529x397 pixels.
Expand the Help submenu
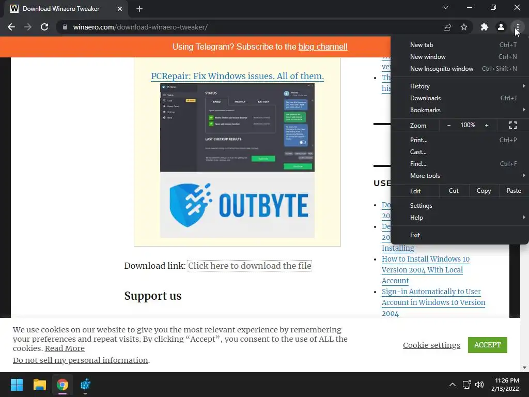click(x=459, y=218)
